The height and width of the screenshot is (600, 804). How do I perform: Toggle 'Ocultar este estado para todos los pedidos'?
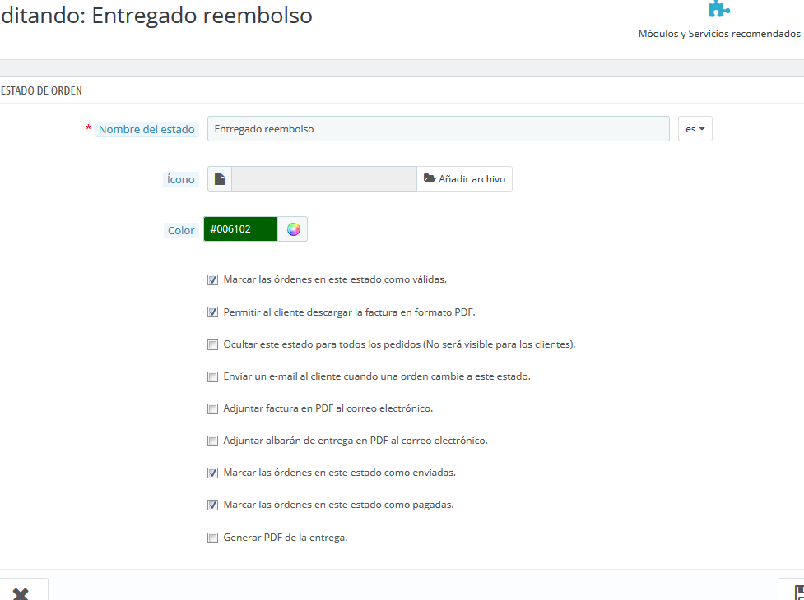[x=212, y=344]
